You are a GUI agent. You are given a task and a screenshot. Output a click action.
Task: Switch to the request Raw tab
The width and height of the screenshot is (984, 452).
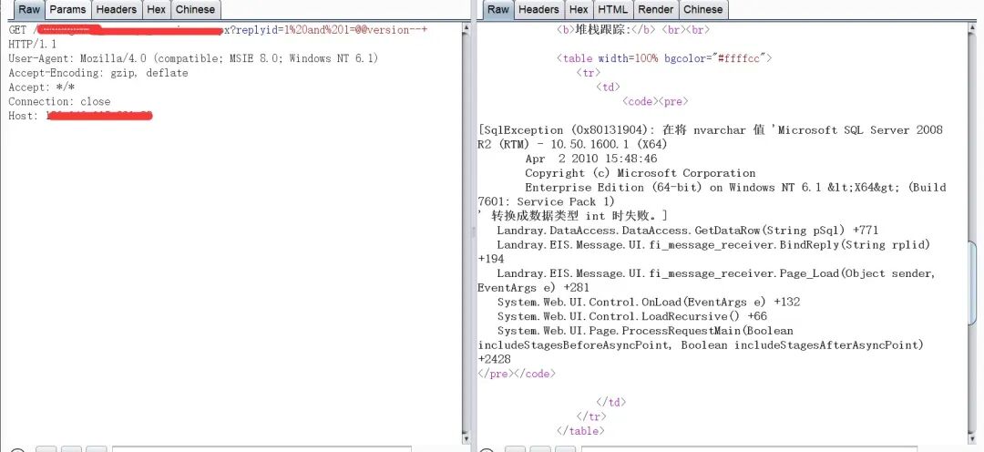tap(29, 9)
